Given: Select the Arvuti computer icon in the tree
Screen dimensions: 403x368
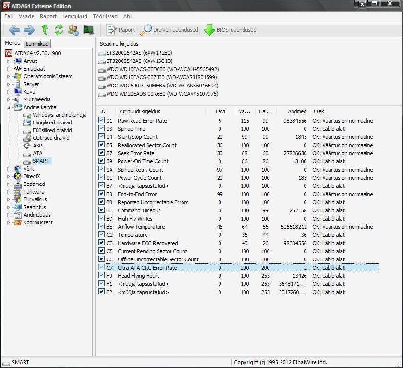Looking at the screenshot, I should click(x=17, y=61).
